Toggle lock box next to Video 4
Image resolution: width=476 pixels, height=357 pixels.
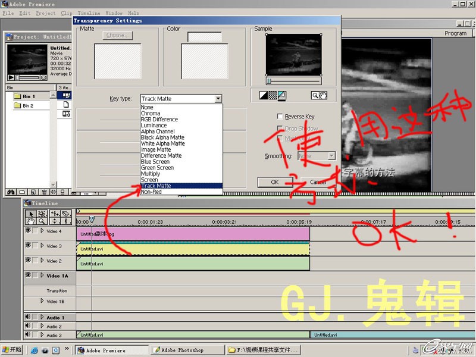click(x=35, y=230)
